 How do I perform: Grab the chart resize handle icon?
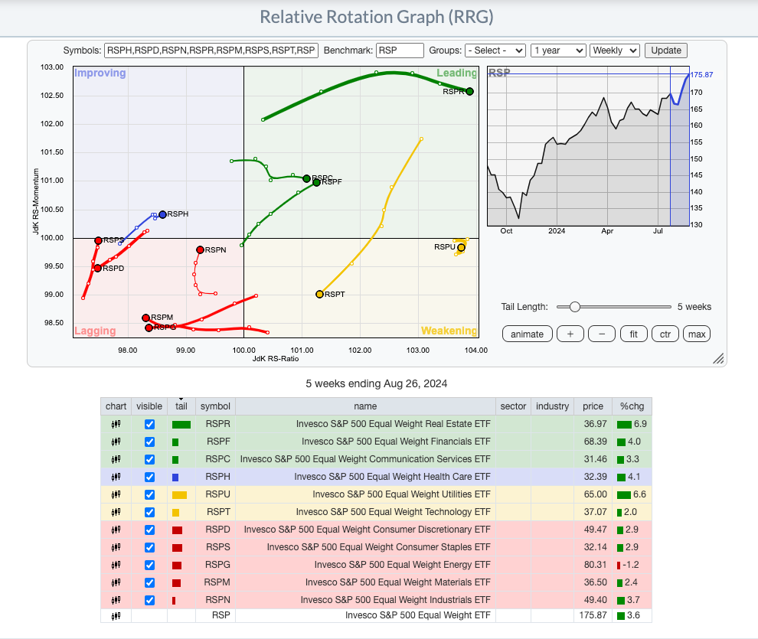(718, 358)
